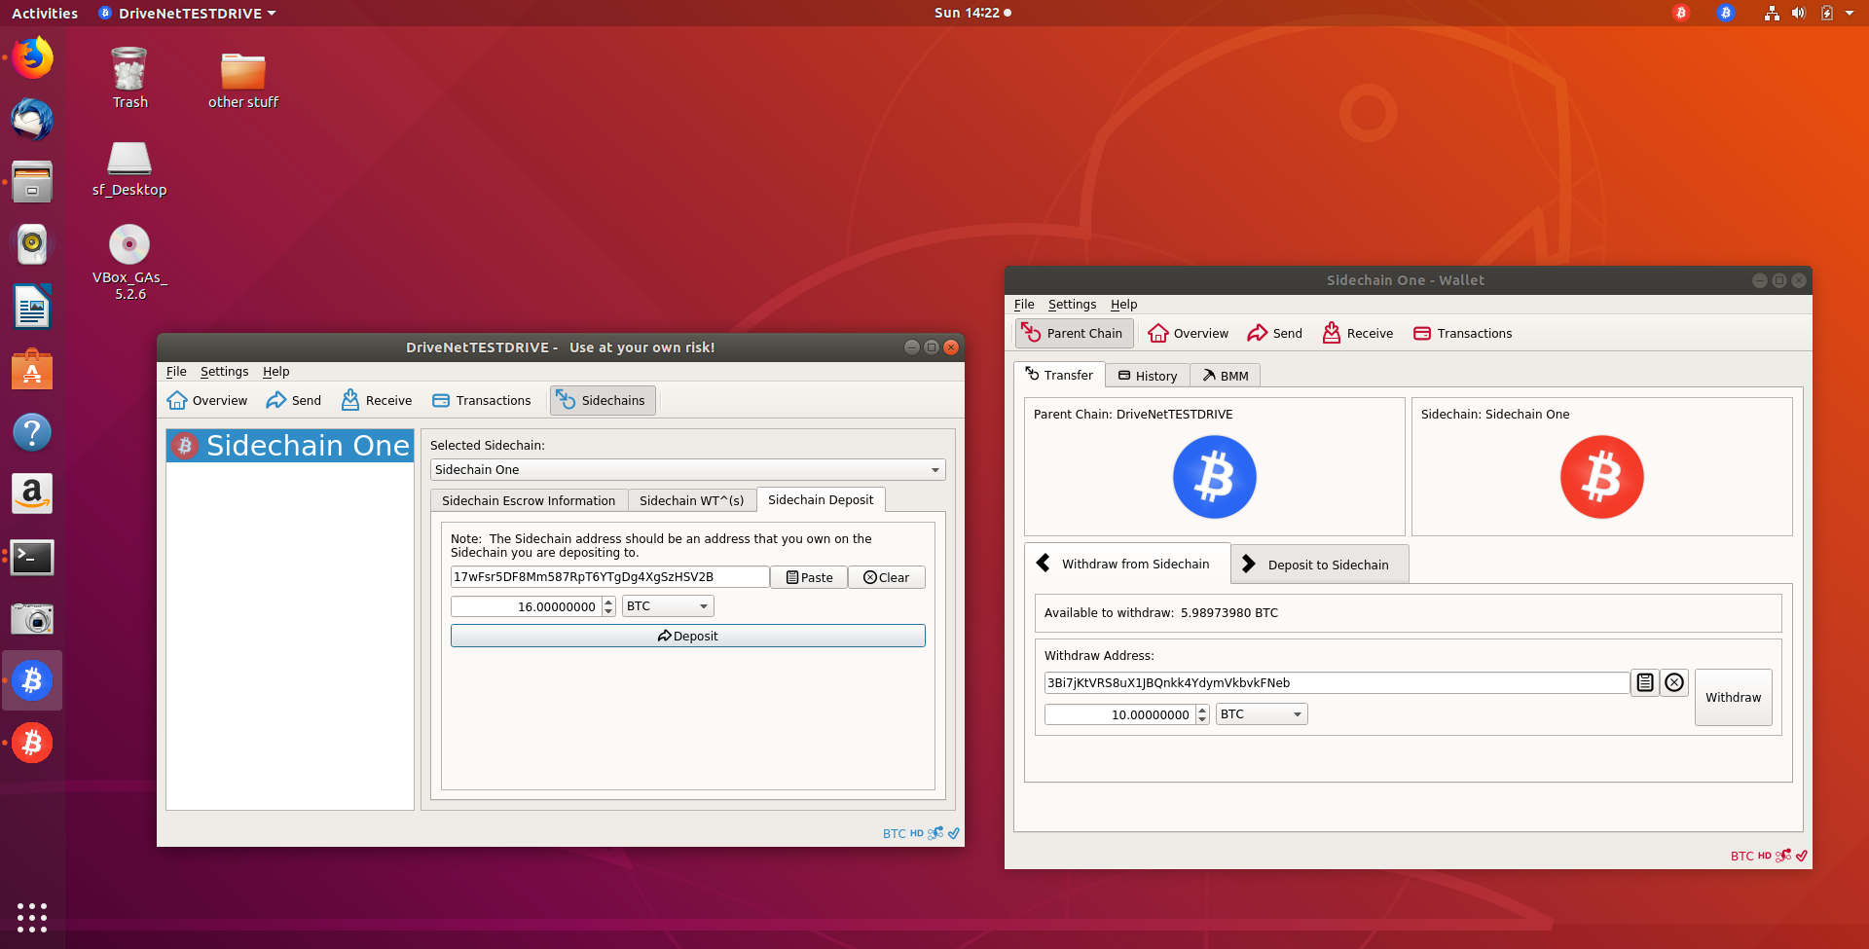Open Firefox from the dock
This screenshot has width=1869, height=949.
pyautogui.click(x=32, y=57)
